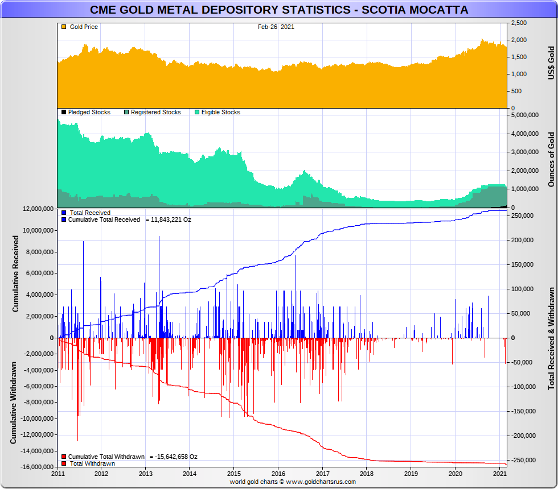
Task: Click the 2017 x-axis label
Action: click(323, 474)
